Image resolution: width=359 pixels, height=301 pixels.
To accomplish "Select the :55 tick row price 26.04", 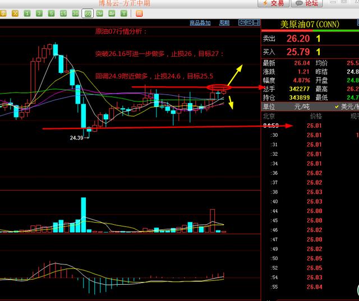I will click(x=314, y=287).
